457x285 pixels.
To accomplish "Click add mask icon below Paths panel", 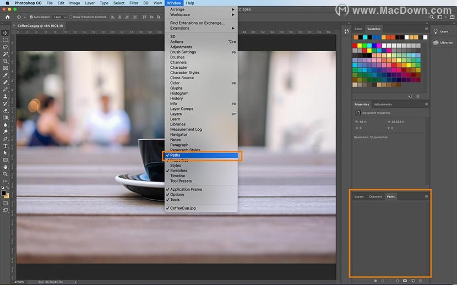I will (x=405, y=281).
